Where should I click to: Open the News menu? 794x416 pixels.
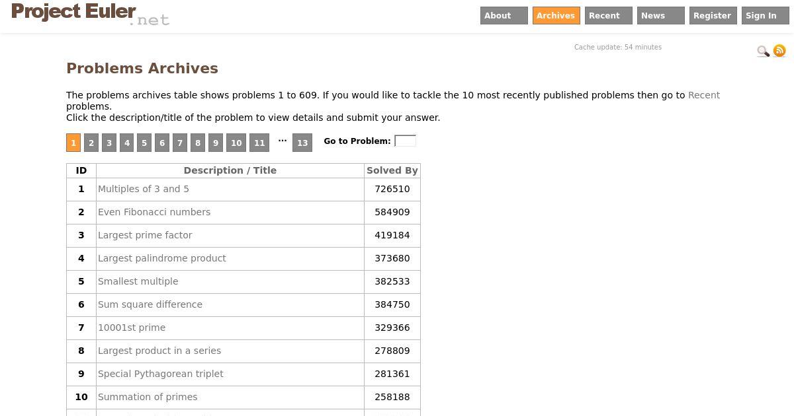[x=661, y=16]
